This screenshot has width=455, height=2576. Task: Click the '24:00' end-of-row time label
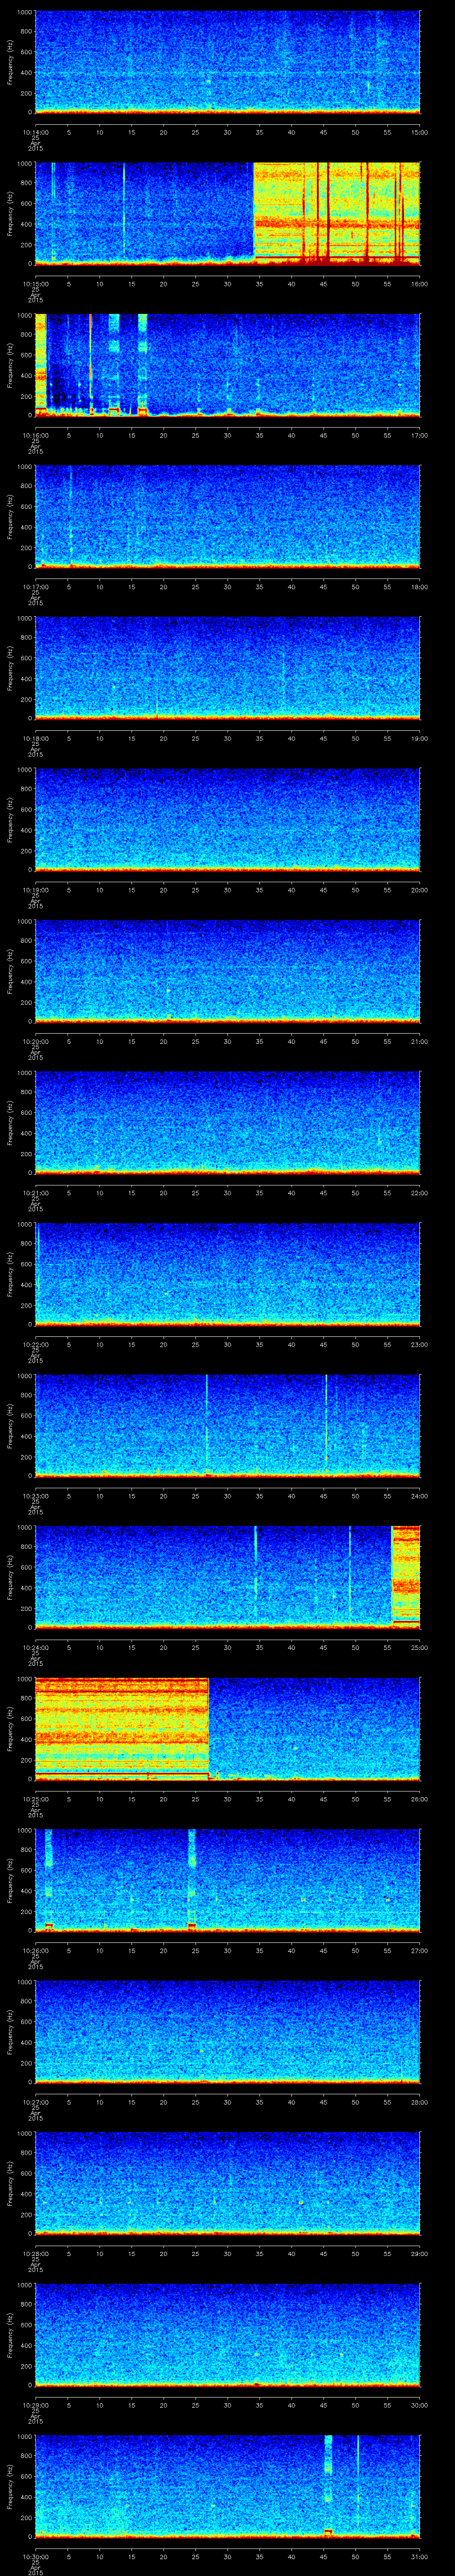[x=420, y=1496]
